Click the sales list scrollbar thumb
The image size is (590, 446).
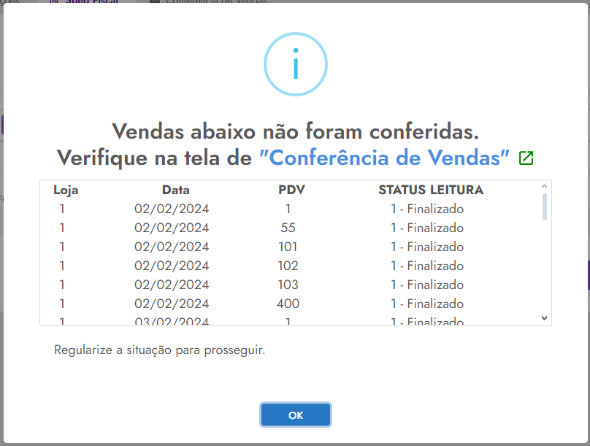(544, 207)
